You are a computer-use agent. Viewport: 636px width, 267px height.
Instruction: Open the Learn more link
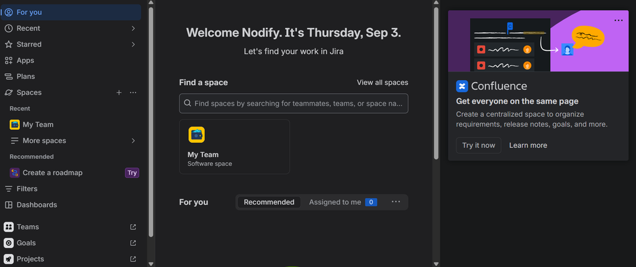click(528, 145)
